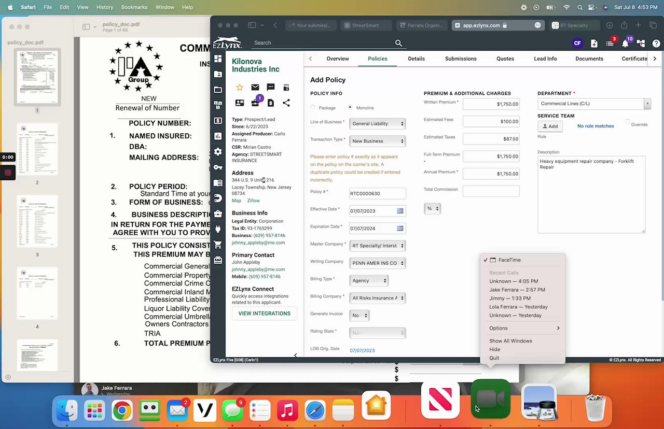Open Google Chrome from the Dock
Image resolution: width=664 pixels, height=429 pixels.
click(x=122, y=411)
